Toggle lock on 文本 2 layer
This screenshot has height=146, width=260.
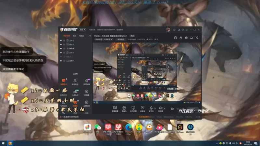[x=64, y=40]
